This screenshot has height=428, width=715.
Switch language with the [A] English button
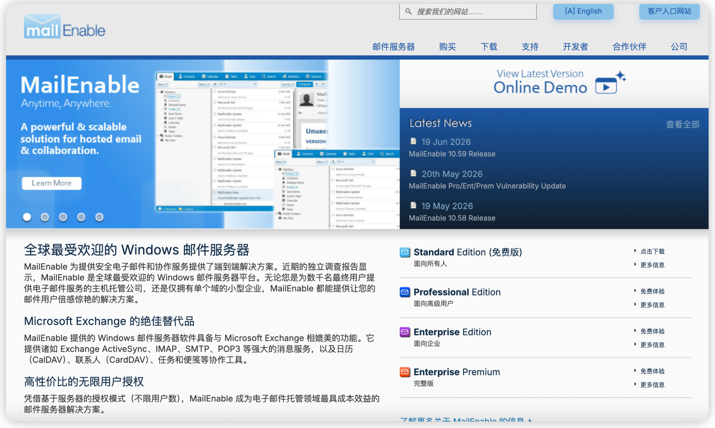point(583,11)
